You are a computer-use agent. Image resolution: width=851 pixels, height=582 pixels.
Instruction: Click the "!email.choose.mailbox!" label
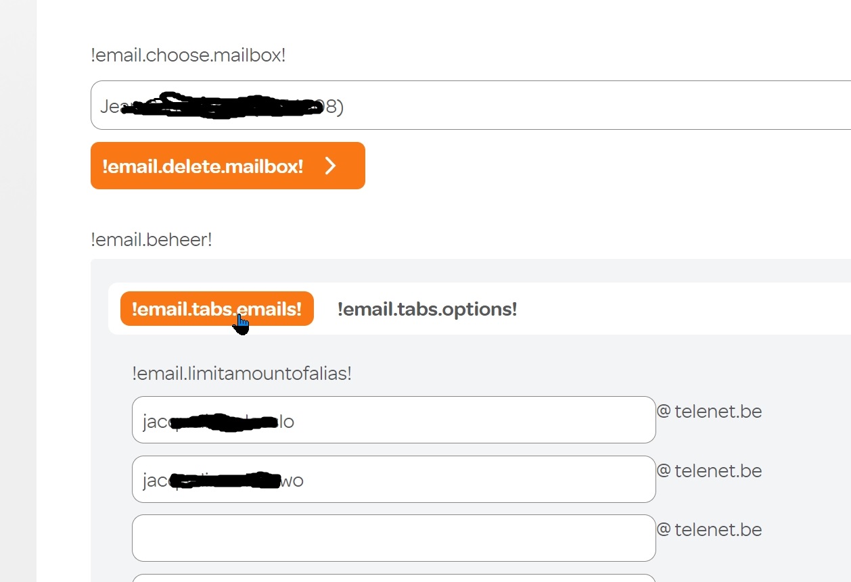click(x=188, y=55)
